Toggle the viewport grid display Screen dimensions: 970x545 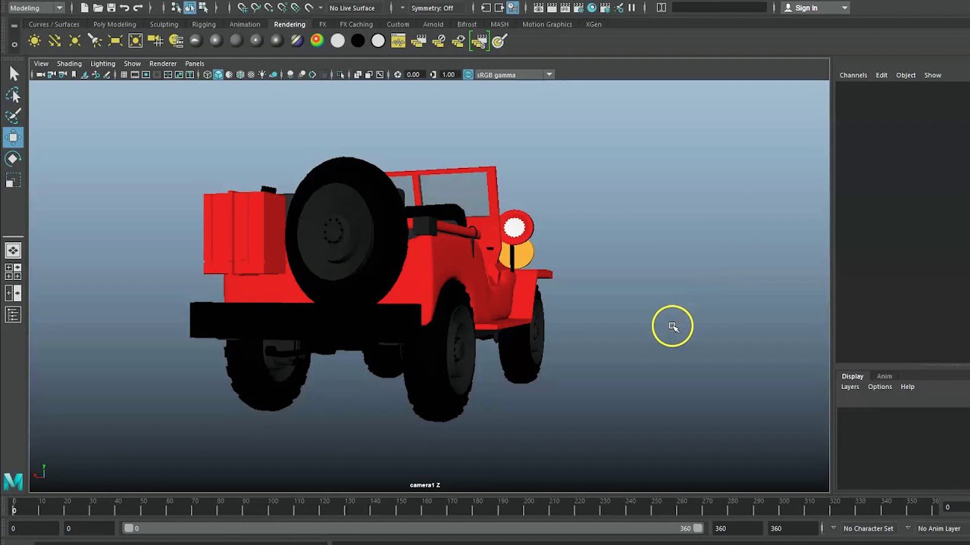124,74
